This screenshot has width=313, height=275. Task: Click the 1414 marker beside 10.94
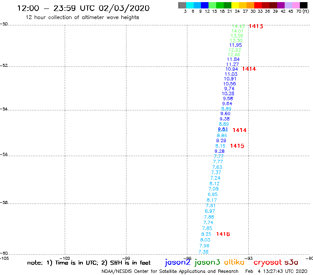point(249,69)
